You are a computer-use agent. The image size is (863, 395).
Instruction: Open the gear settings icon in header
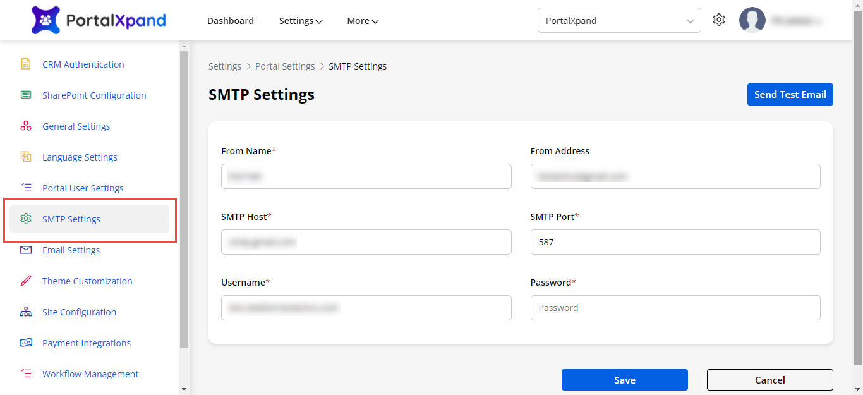click(718, 20)
